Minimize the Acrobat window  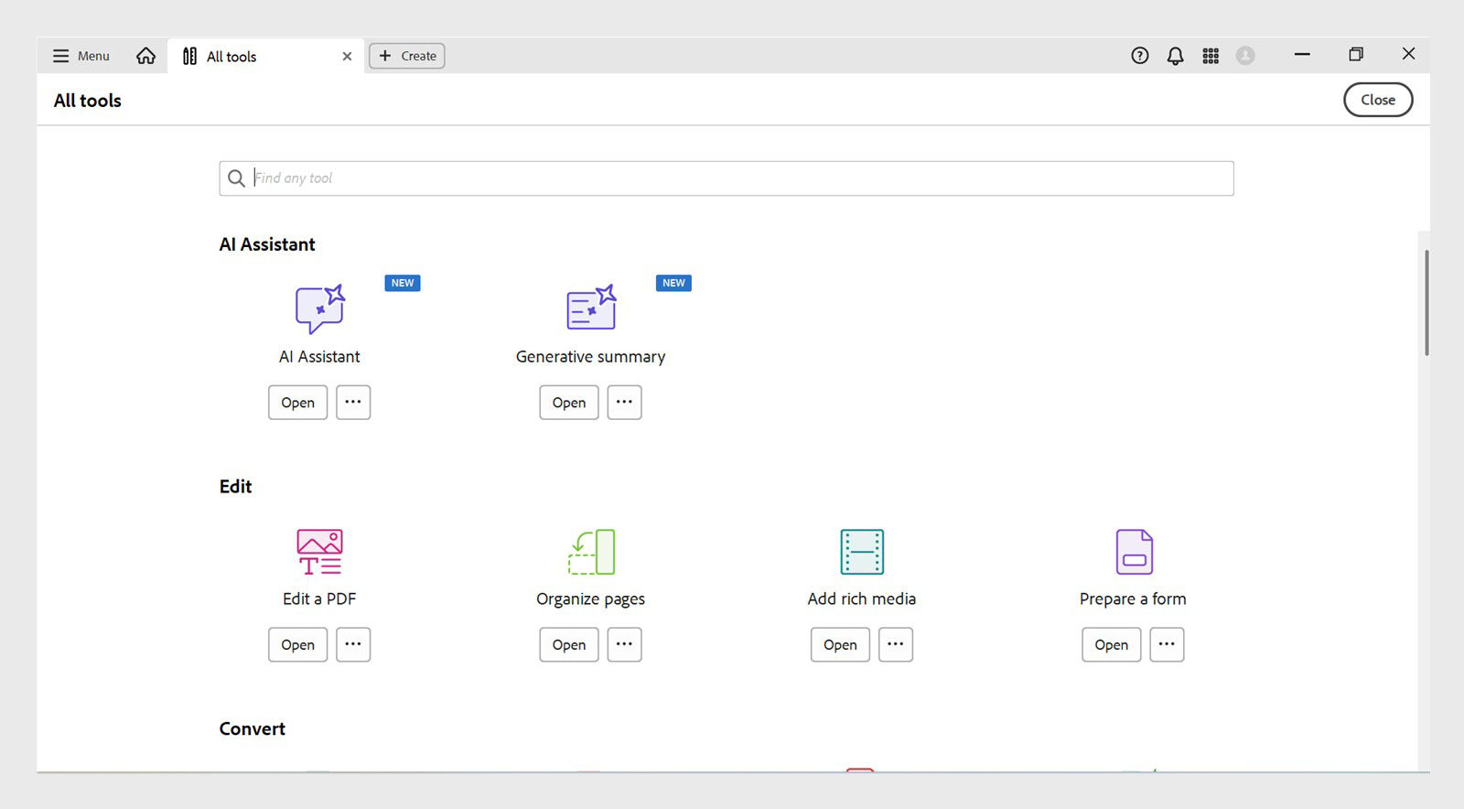click(1302, 55)
